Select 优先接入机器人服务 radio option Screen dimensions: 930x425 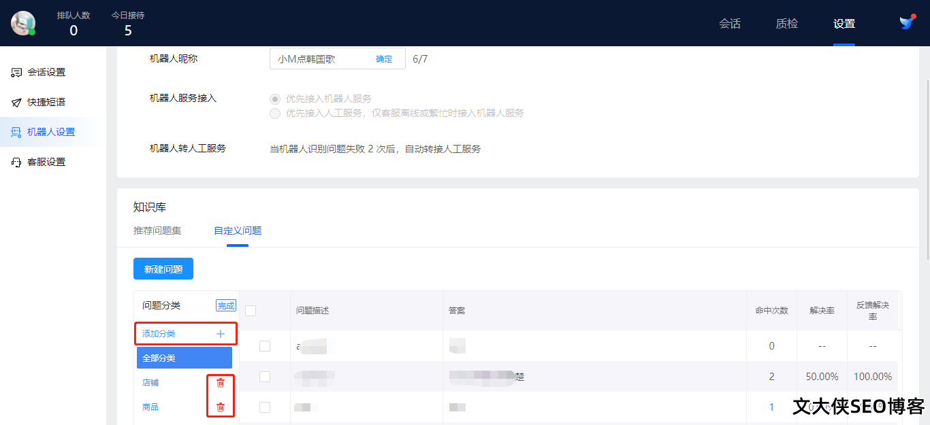tap(274, 99)
